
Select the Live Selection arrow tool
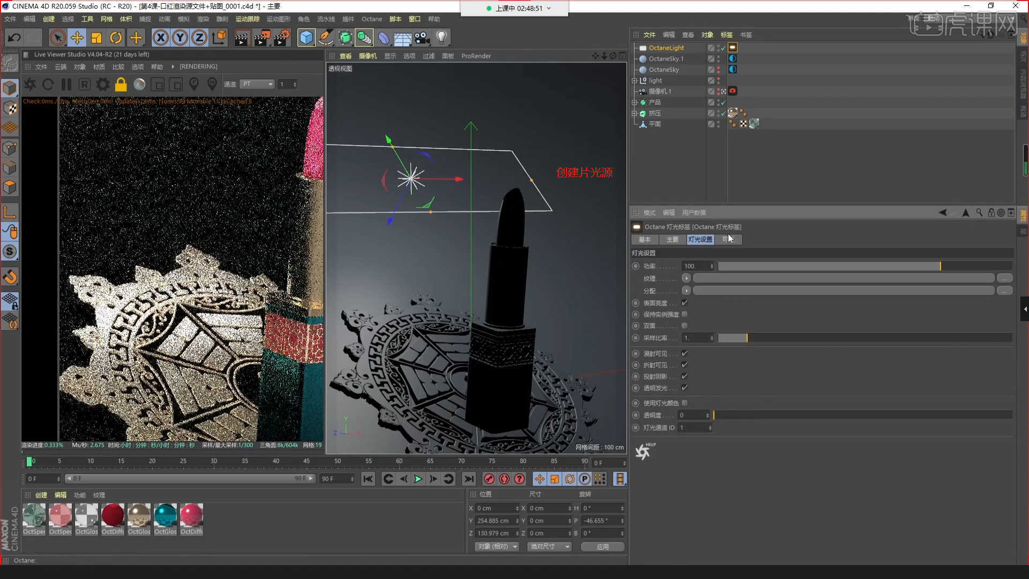tap(57, 38)
